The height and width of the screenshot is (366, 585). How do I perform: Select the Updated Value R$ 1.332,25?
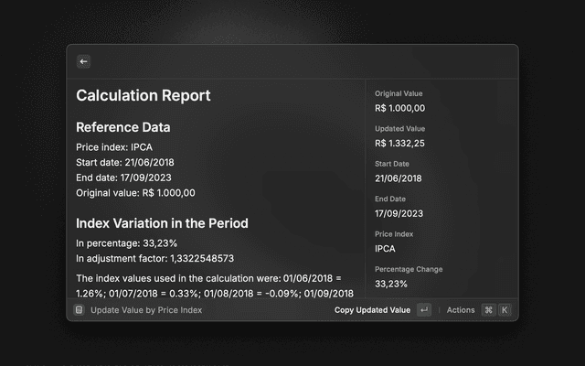pyautogui.click(x=399, y=143)
